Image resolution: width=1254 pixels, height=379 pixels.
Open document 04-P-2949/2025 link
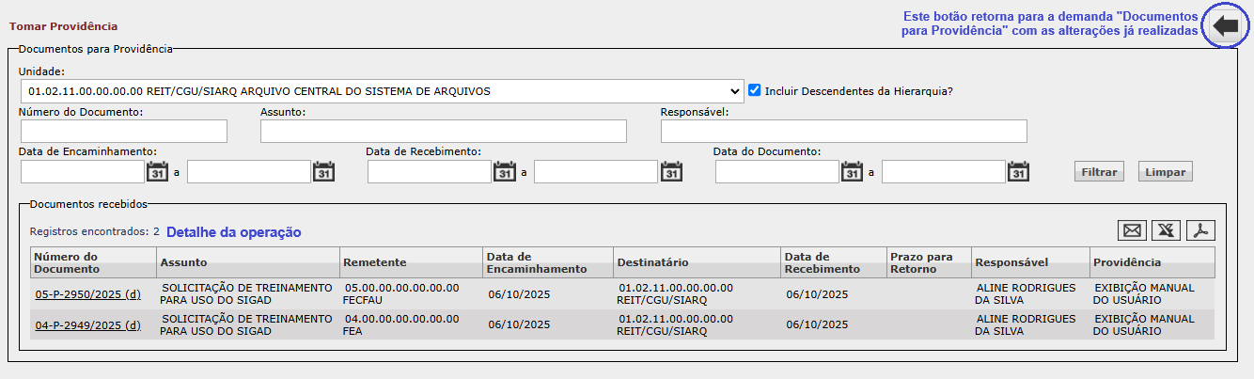87,325
